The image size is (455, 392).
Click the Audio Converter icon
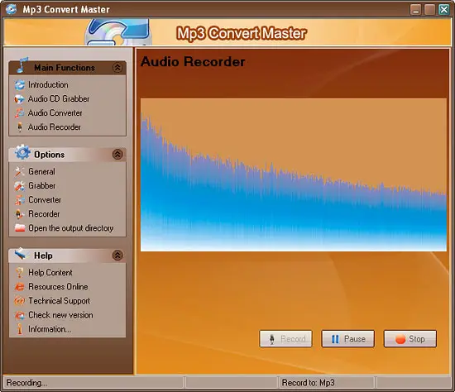click(x=20, y=113)
